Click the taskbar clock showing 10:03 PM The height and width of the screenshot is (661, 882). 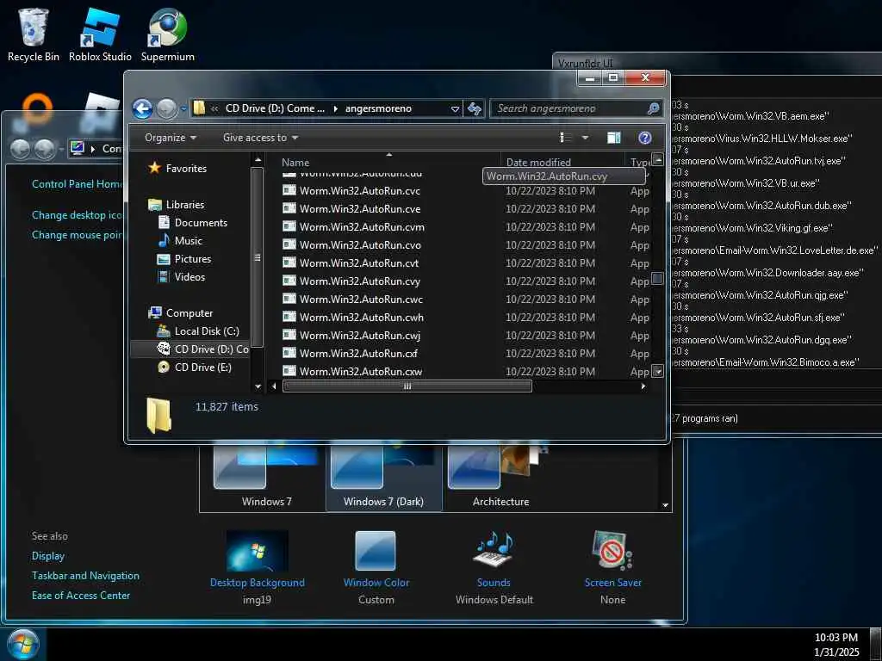click(836, 645)
